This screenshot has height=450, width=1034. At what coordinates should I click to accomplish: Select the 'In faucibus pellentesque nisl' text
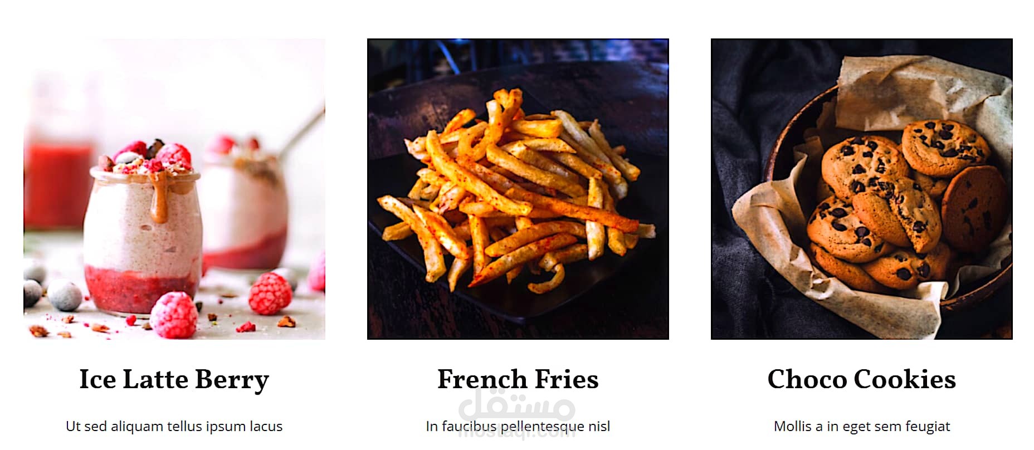tap(518, 426)
